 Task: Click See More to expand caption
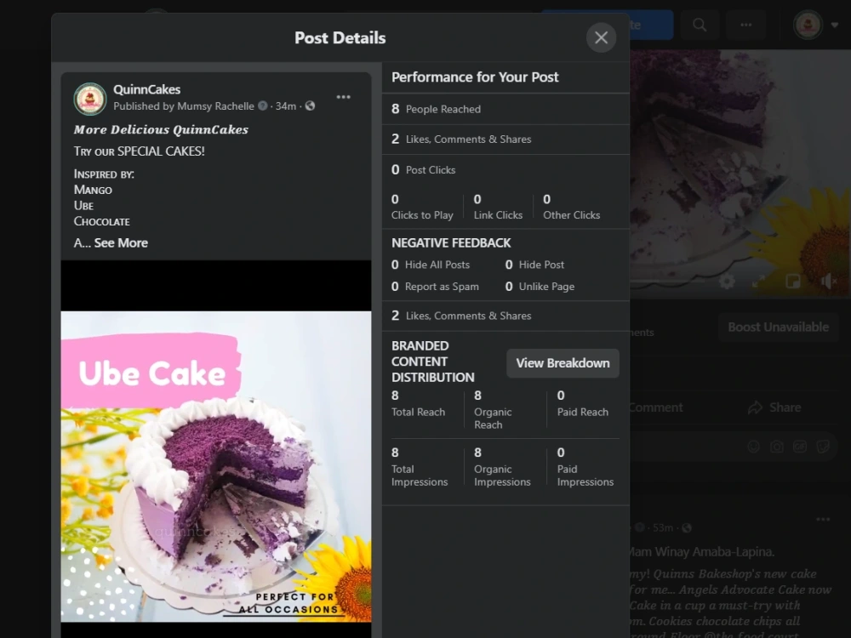[121, 243]
